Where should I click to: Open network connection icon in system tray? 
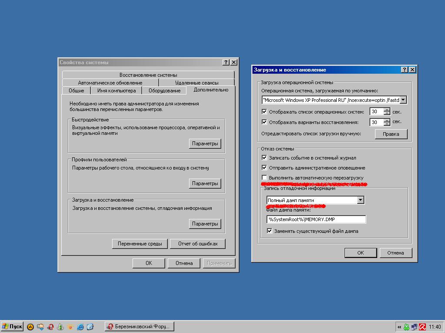[x=414, y=327]
